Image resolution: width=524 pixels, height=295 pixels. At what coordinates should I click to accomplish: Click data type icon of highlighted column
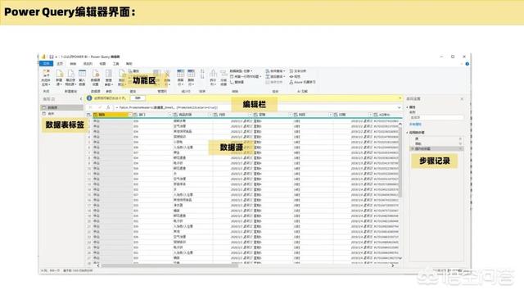point(96,115)
